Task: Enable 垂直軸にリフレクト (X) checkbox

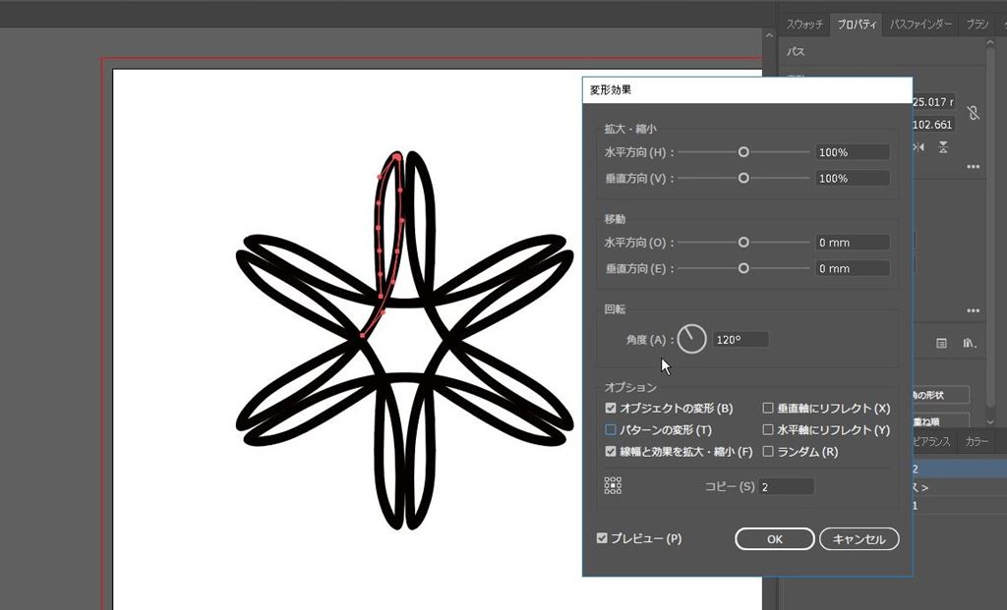Action: [x=768, y=408]
